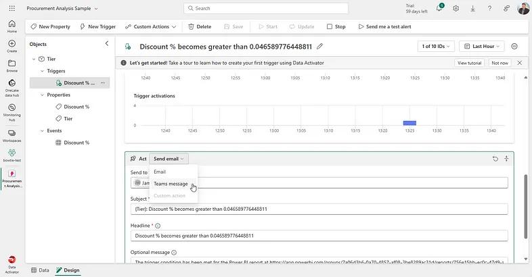The image size is (532, 277).
Task: Open Workspaces in the left rail
Action: point(12,136)
